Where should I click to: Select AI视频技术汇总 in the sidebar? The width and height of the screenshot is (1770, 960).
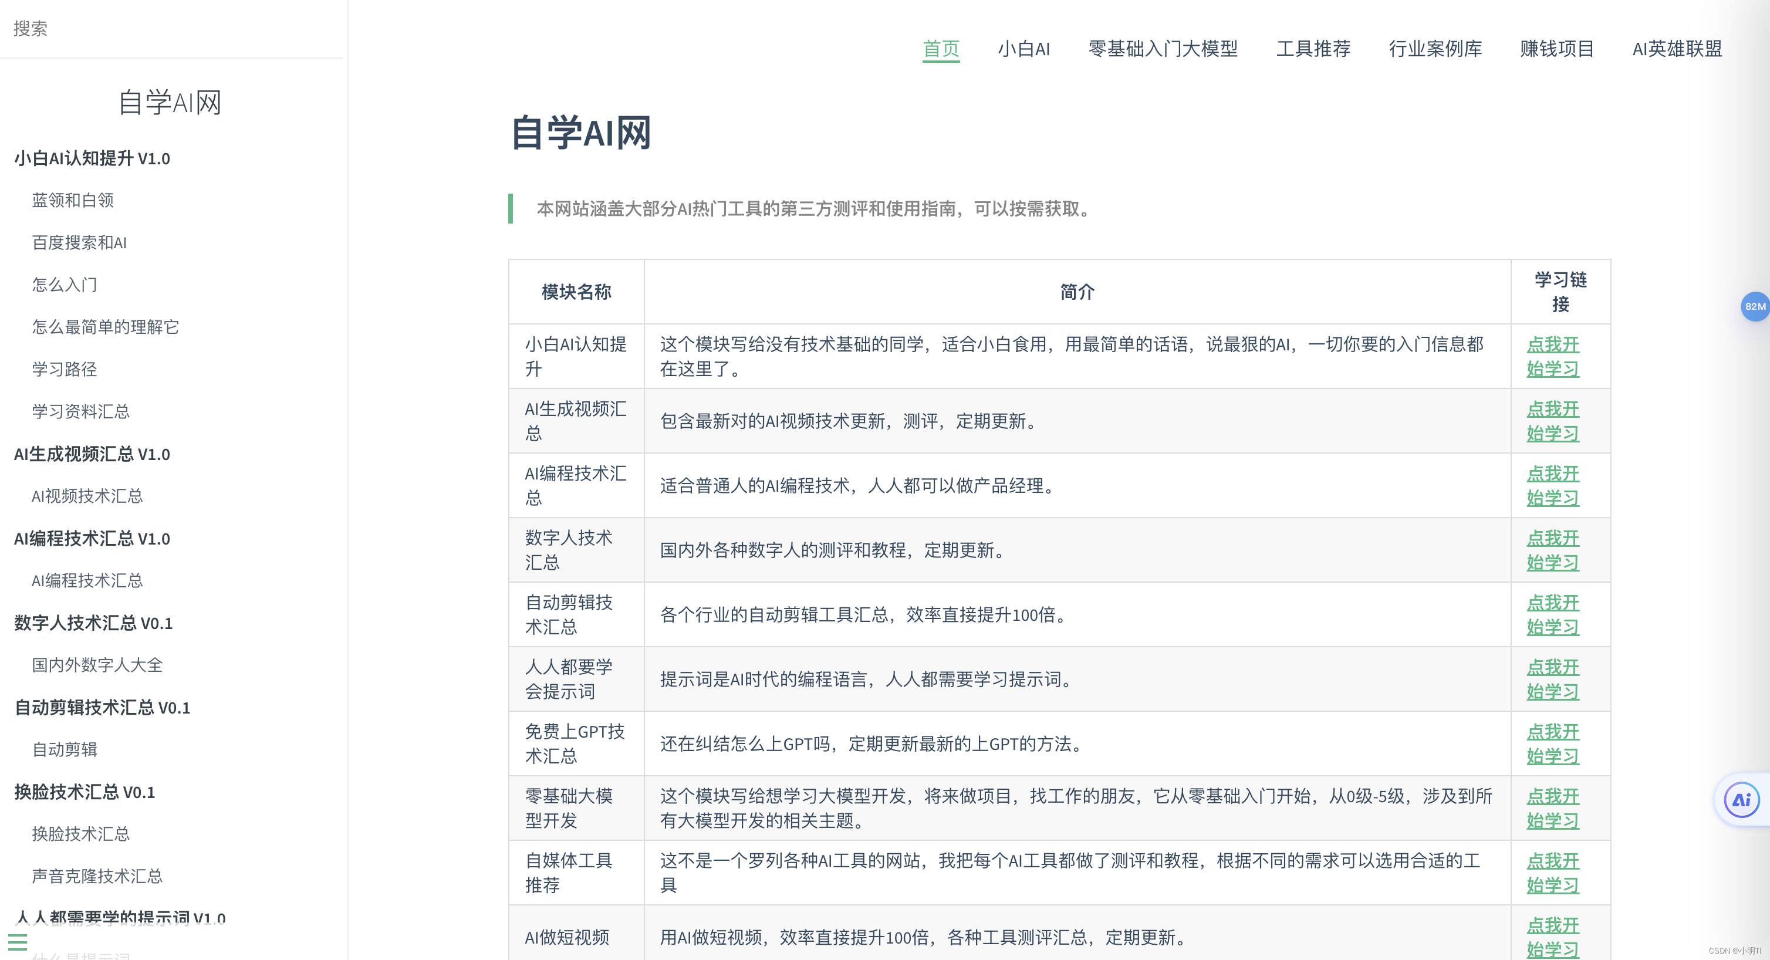click(x=87, y=495)
